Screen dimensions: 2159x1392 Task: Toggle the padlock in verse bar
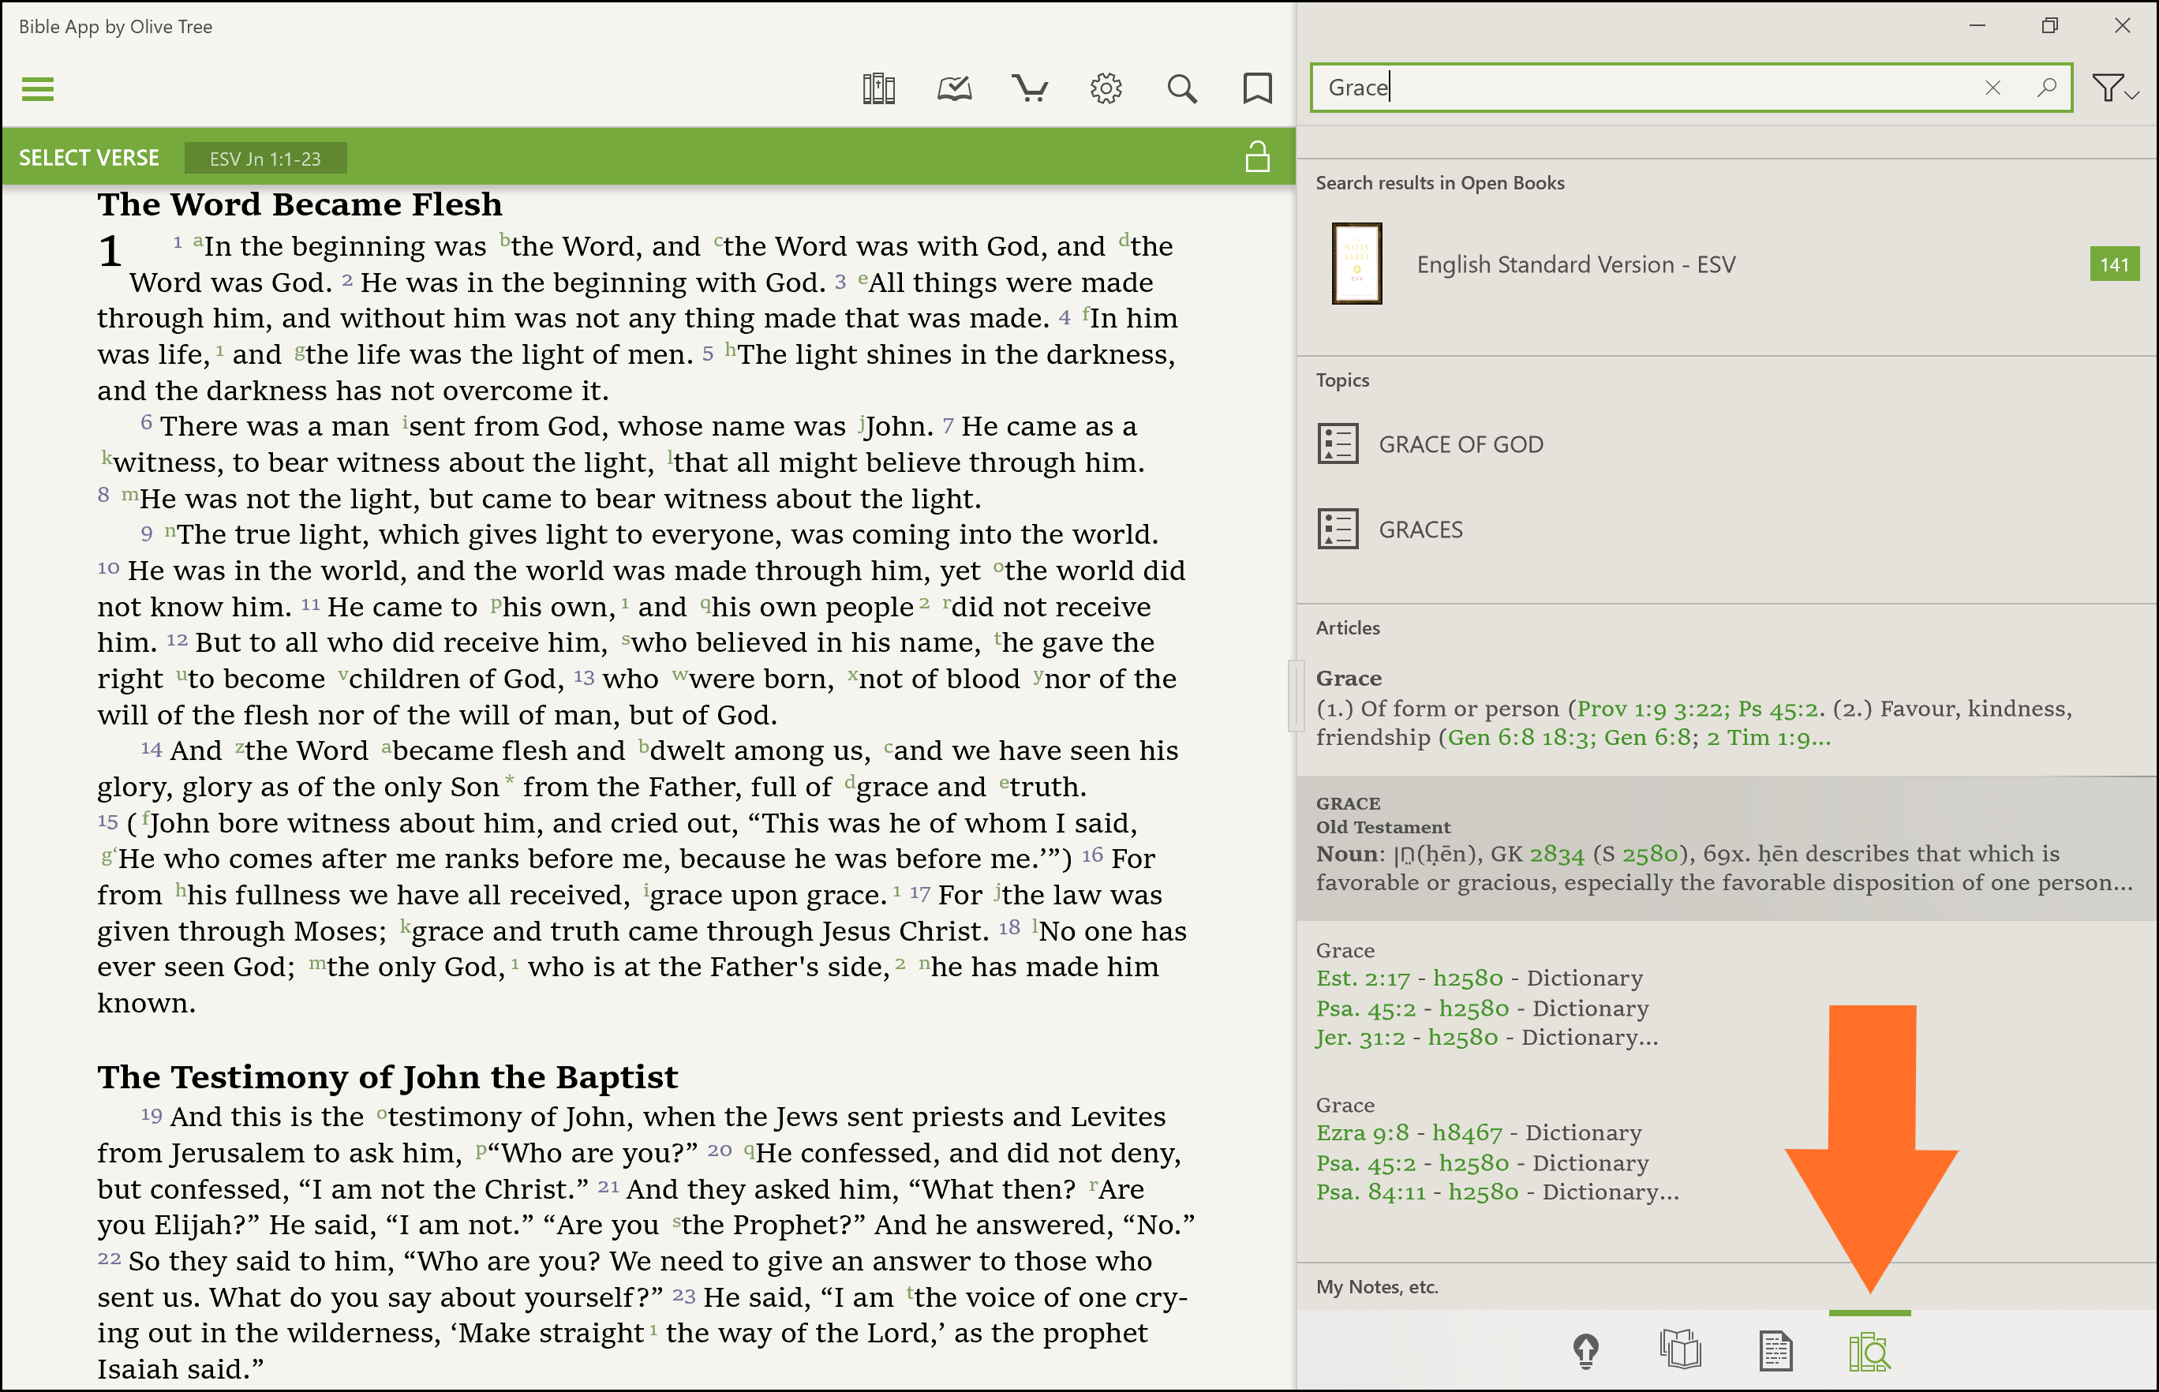click(1256, 157)
